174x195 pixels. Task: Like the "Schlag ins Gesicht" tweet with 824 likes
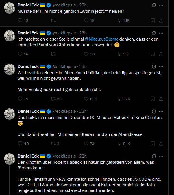click(86, 99)
